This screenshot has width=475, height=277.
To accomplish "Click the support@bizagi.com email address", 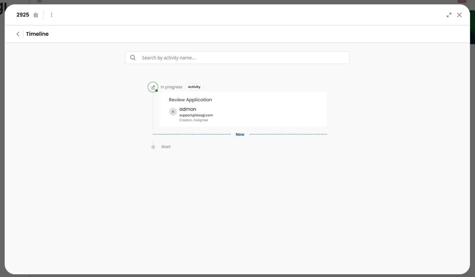I will (x=196, y=115).
